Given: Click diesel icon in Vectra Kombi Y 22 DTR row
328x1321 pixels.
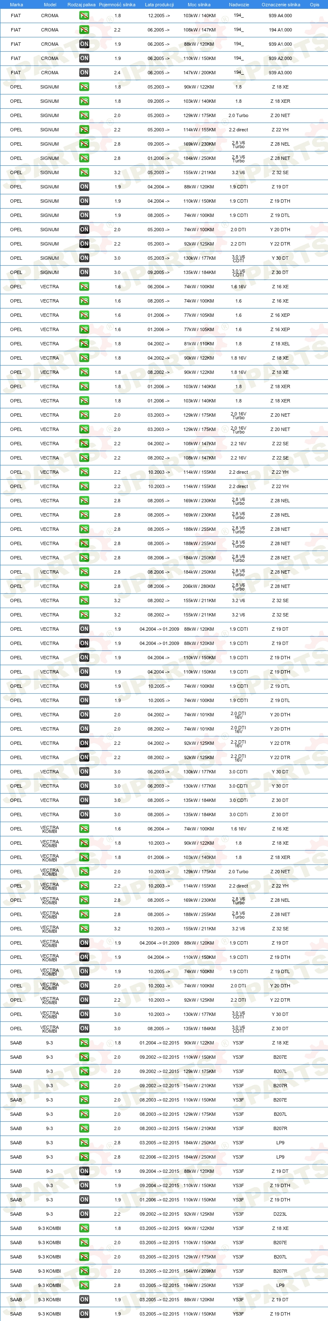Looking at the screenshot, I should [84, 1000].
